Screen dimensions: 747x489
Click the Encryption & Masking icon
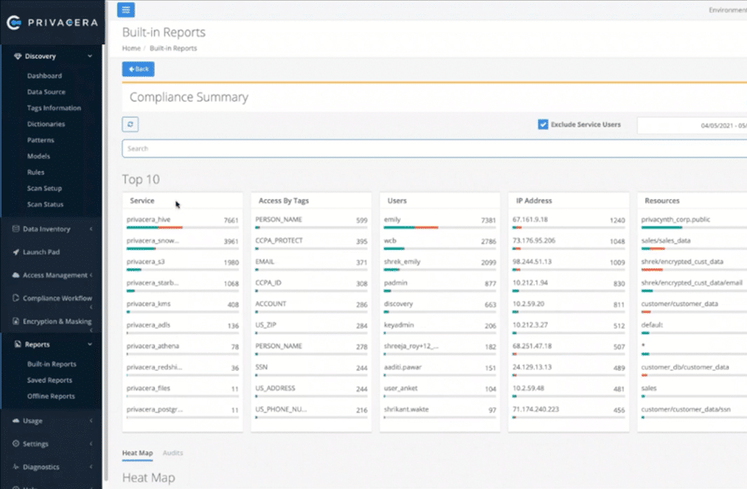[x=16, y=321]
